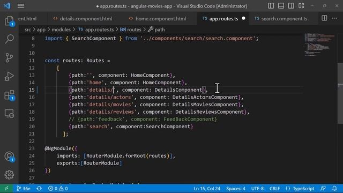Click the commented FeedBackComponent line
The image size is (343, 193).
[x=143, y=119]
